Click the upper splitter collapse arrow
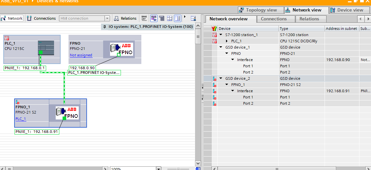Viewport: 371px width, 170px height. click(202, 88)
